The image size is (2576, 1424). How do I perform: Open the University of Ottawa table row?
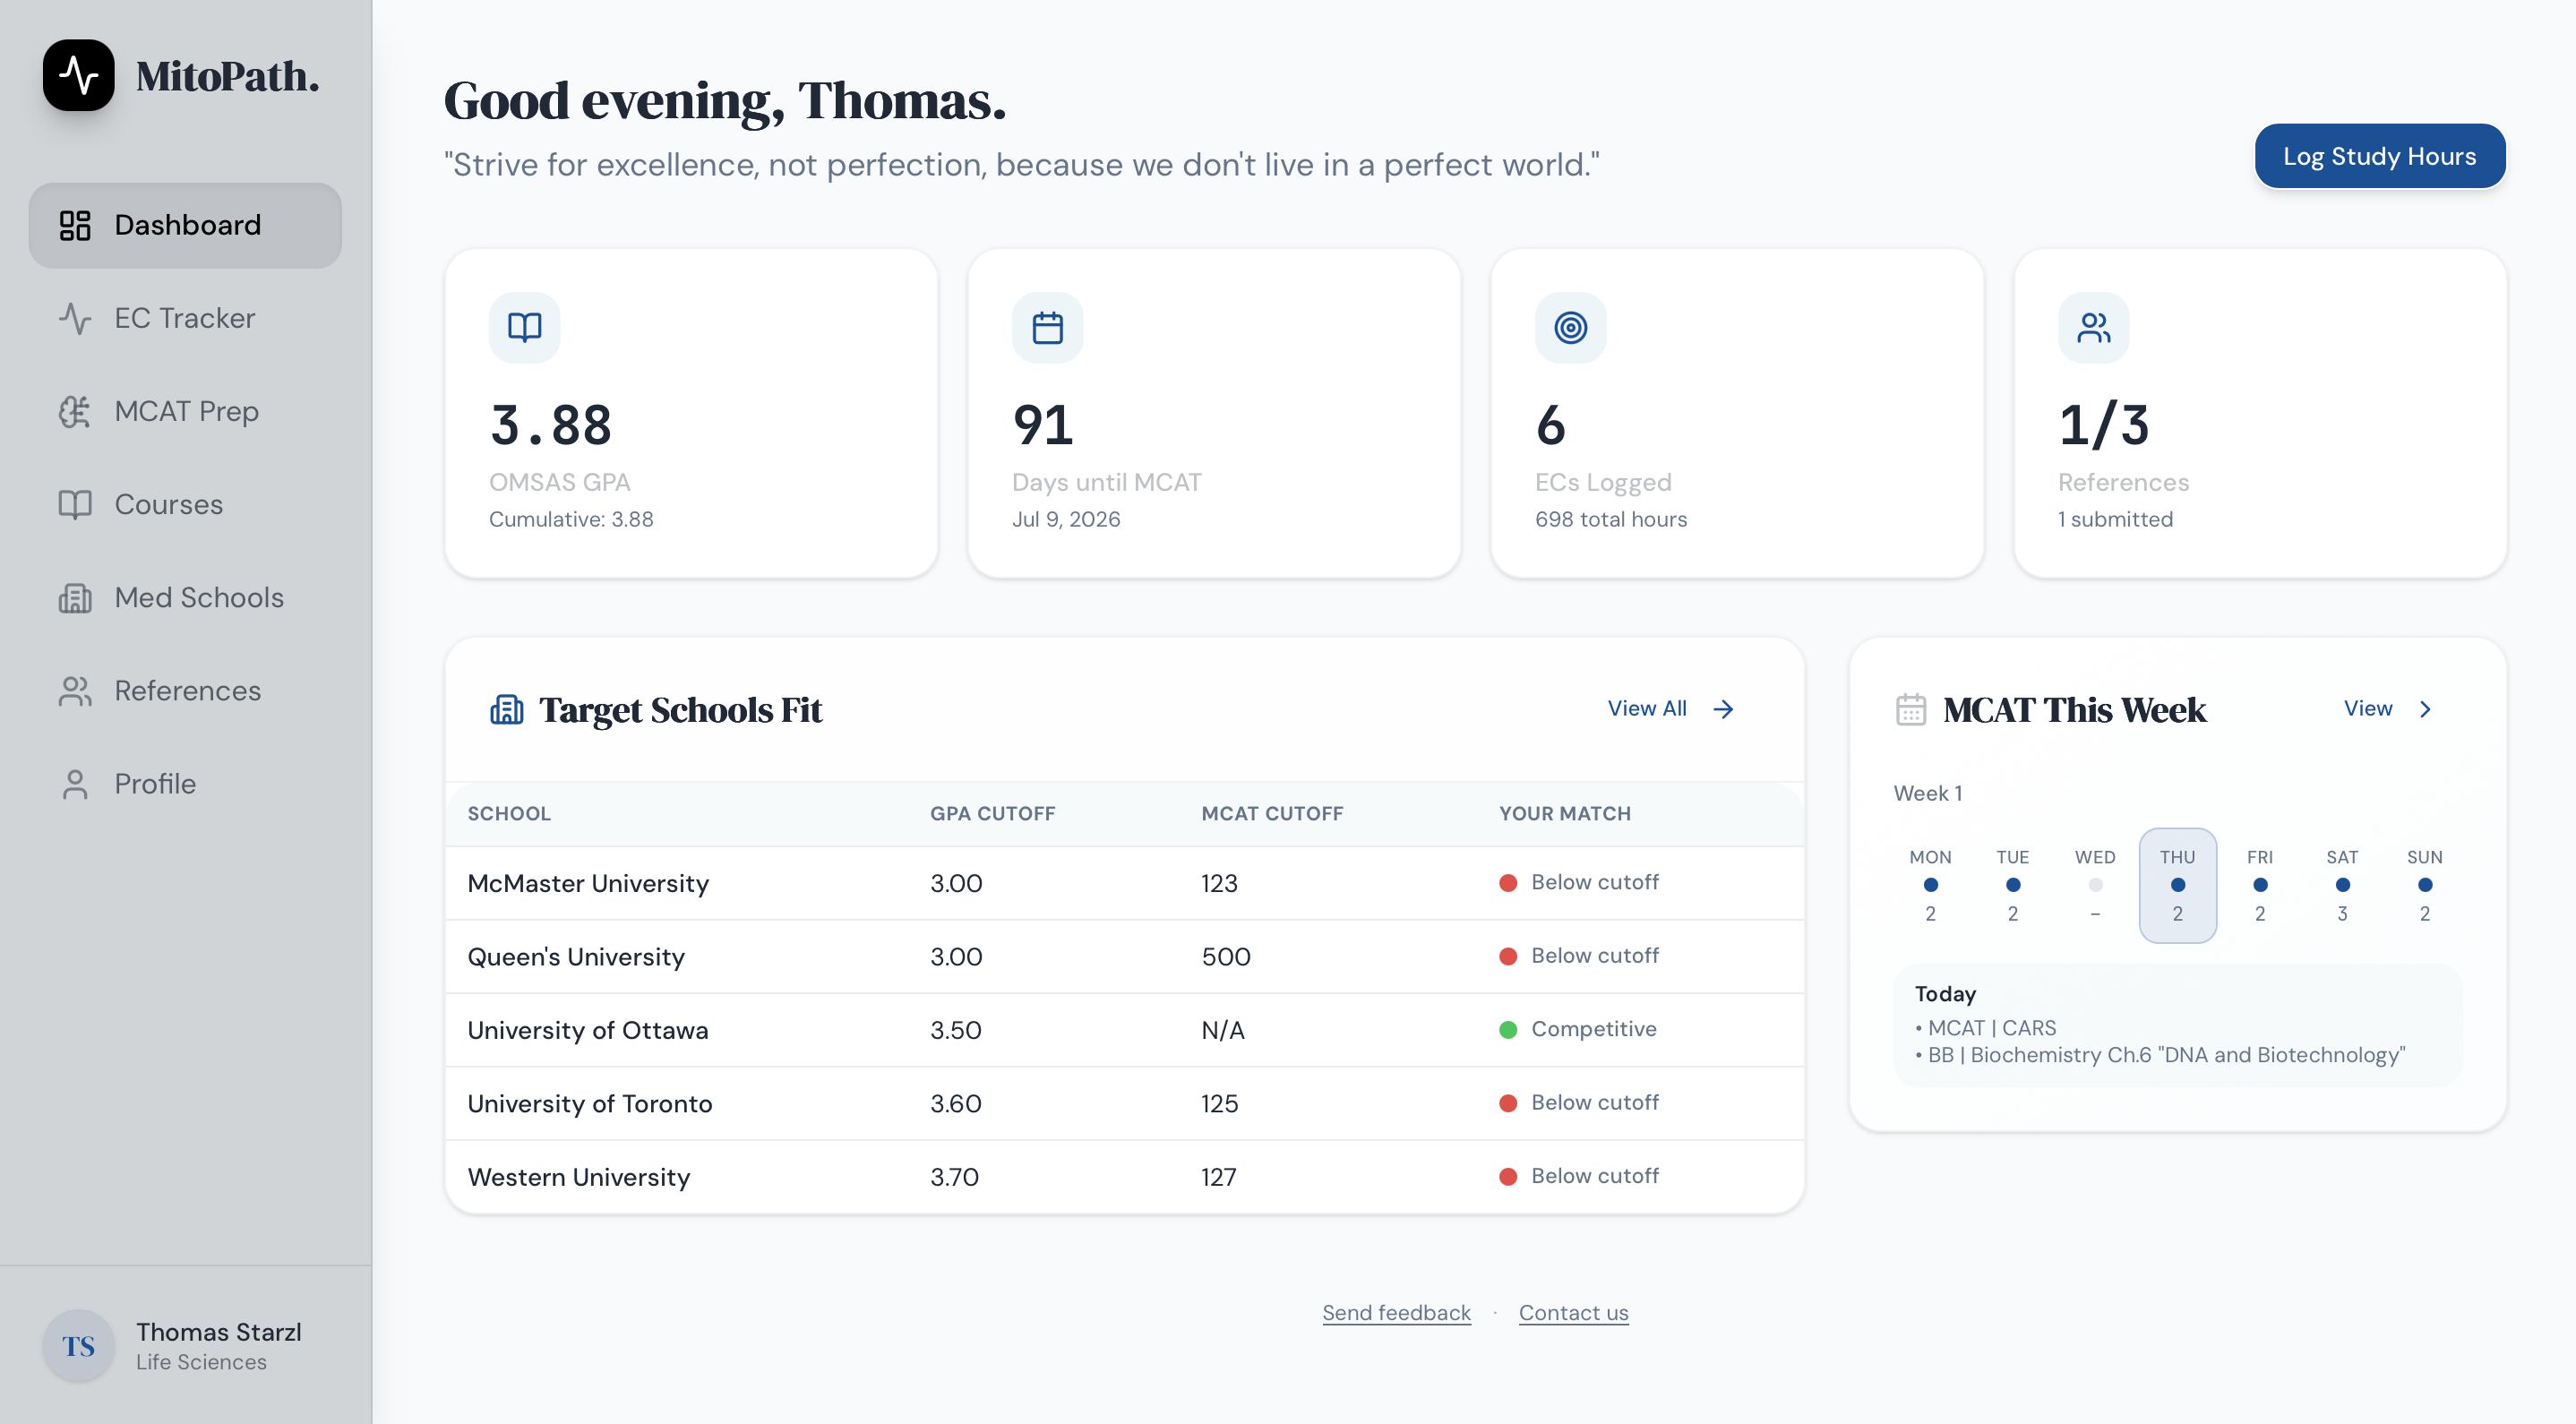[1123, 1029]
